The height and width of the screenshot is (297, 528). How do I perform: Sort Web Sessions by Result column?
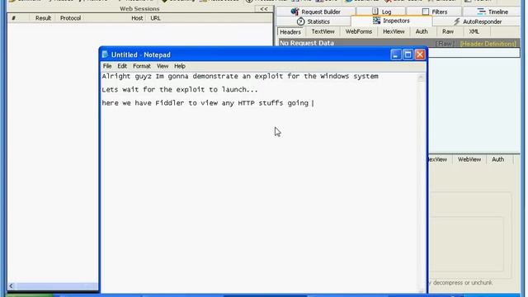43,18
